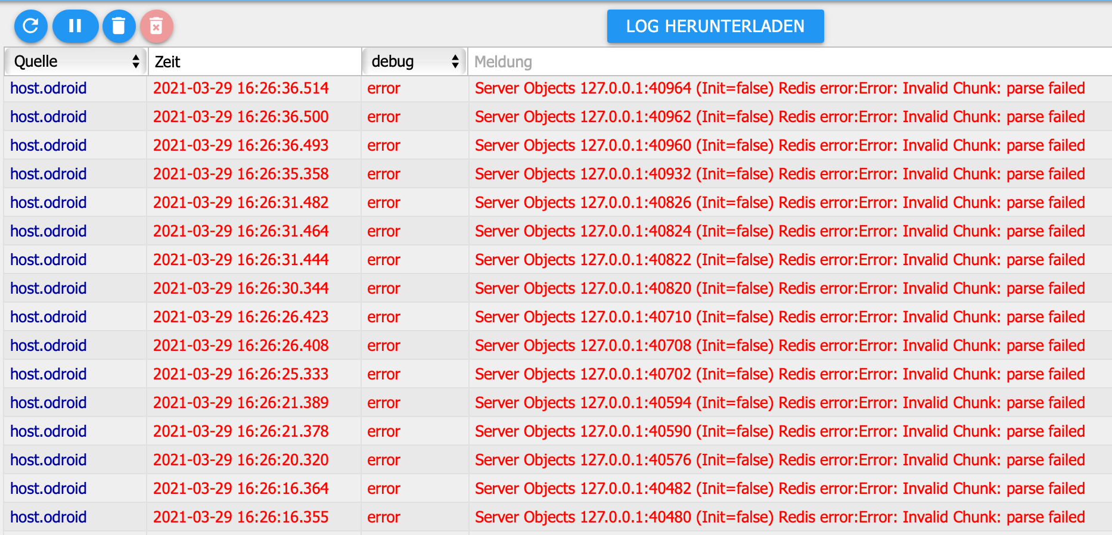Click timestamp 2021-03-29 16:26:30.344

241,288
